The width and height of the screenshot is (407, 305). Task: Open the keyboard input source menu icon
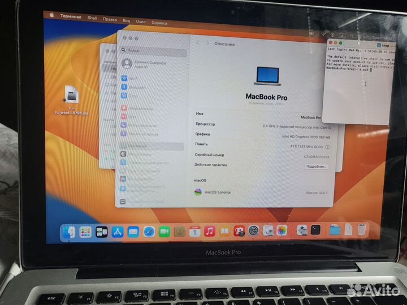point(342,36)
